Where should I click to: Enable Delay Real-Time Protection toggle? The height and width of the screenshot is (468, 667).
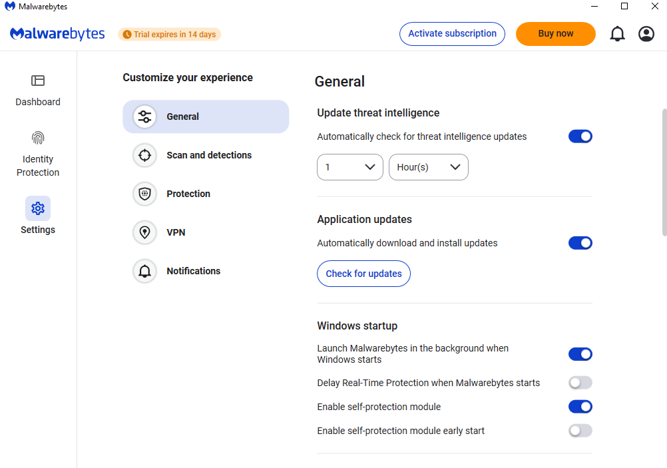[x=580, y=383]
